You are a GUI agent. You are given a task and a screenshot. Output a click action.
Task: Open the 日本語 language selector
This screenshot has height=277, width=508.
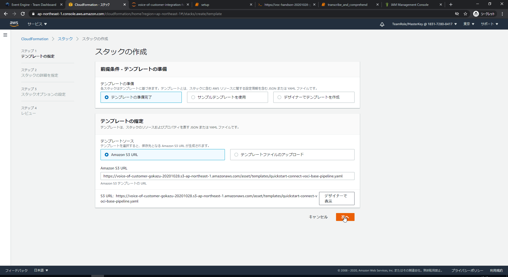click(41, 270)
